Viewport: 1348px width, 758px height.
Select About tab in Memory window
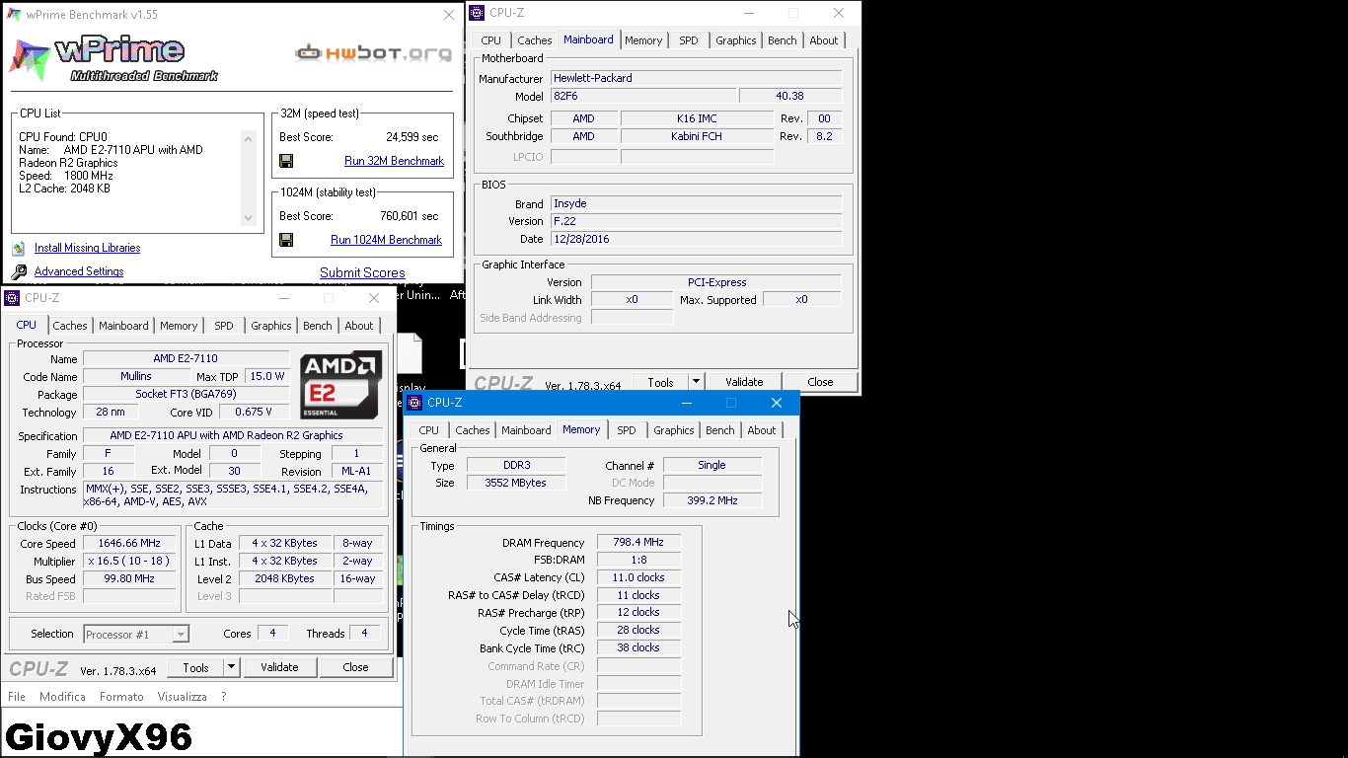coord(762,430)
